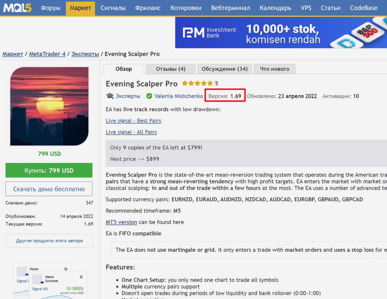This screenshot has height=299, width=387.
Task: Open the Эксперты category link beside product title
Action: 128,96
